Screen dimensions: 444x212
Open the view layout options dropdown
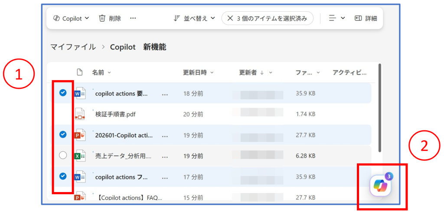click(337, 18)
